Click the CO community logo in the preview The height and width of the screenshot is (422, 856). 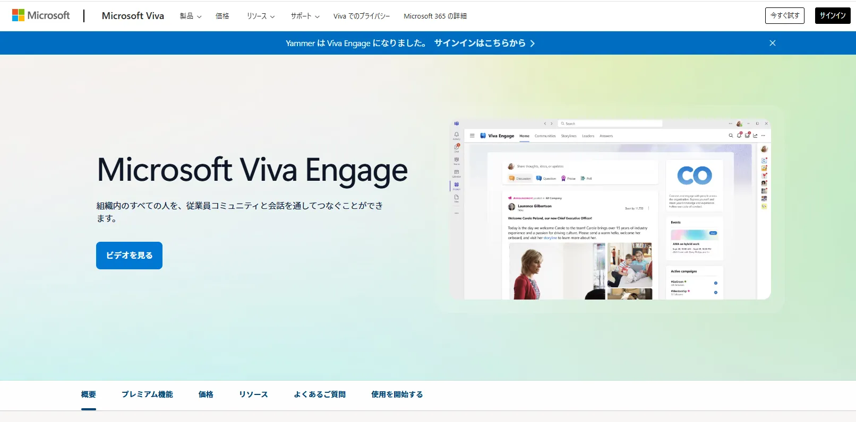click(x=695, y=175)
